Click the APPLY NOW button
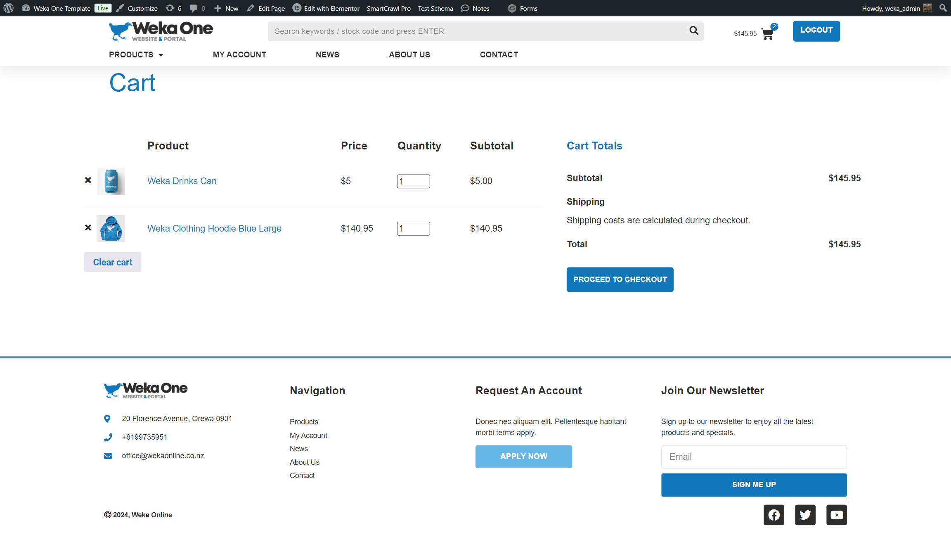The height and width of the screenshot is (535, 951). [524, 457]
